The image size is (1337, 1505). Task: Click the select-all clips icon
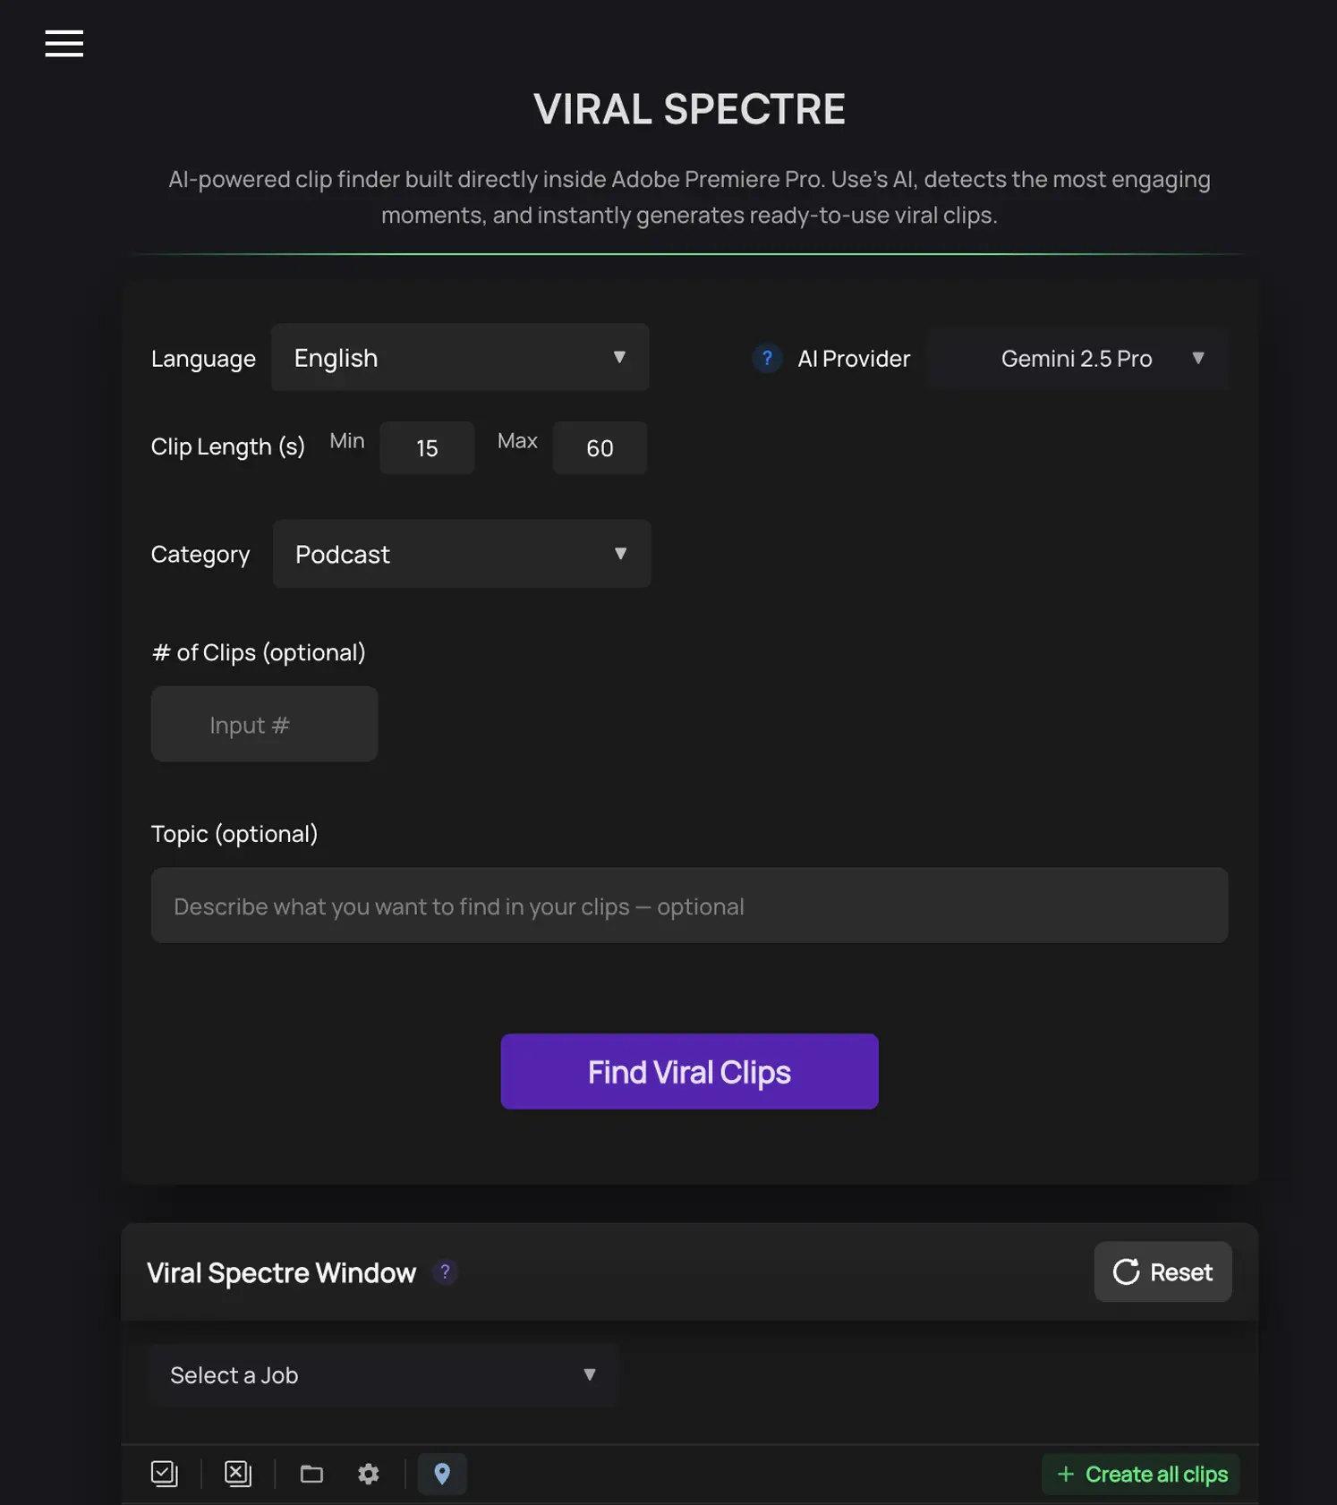165,1474
